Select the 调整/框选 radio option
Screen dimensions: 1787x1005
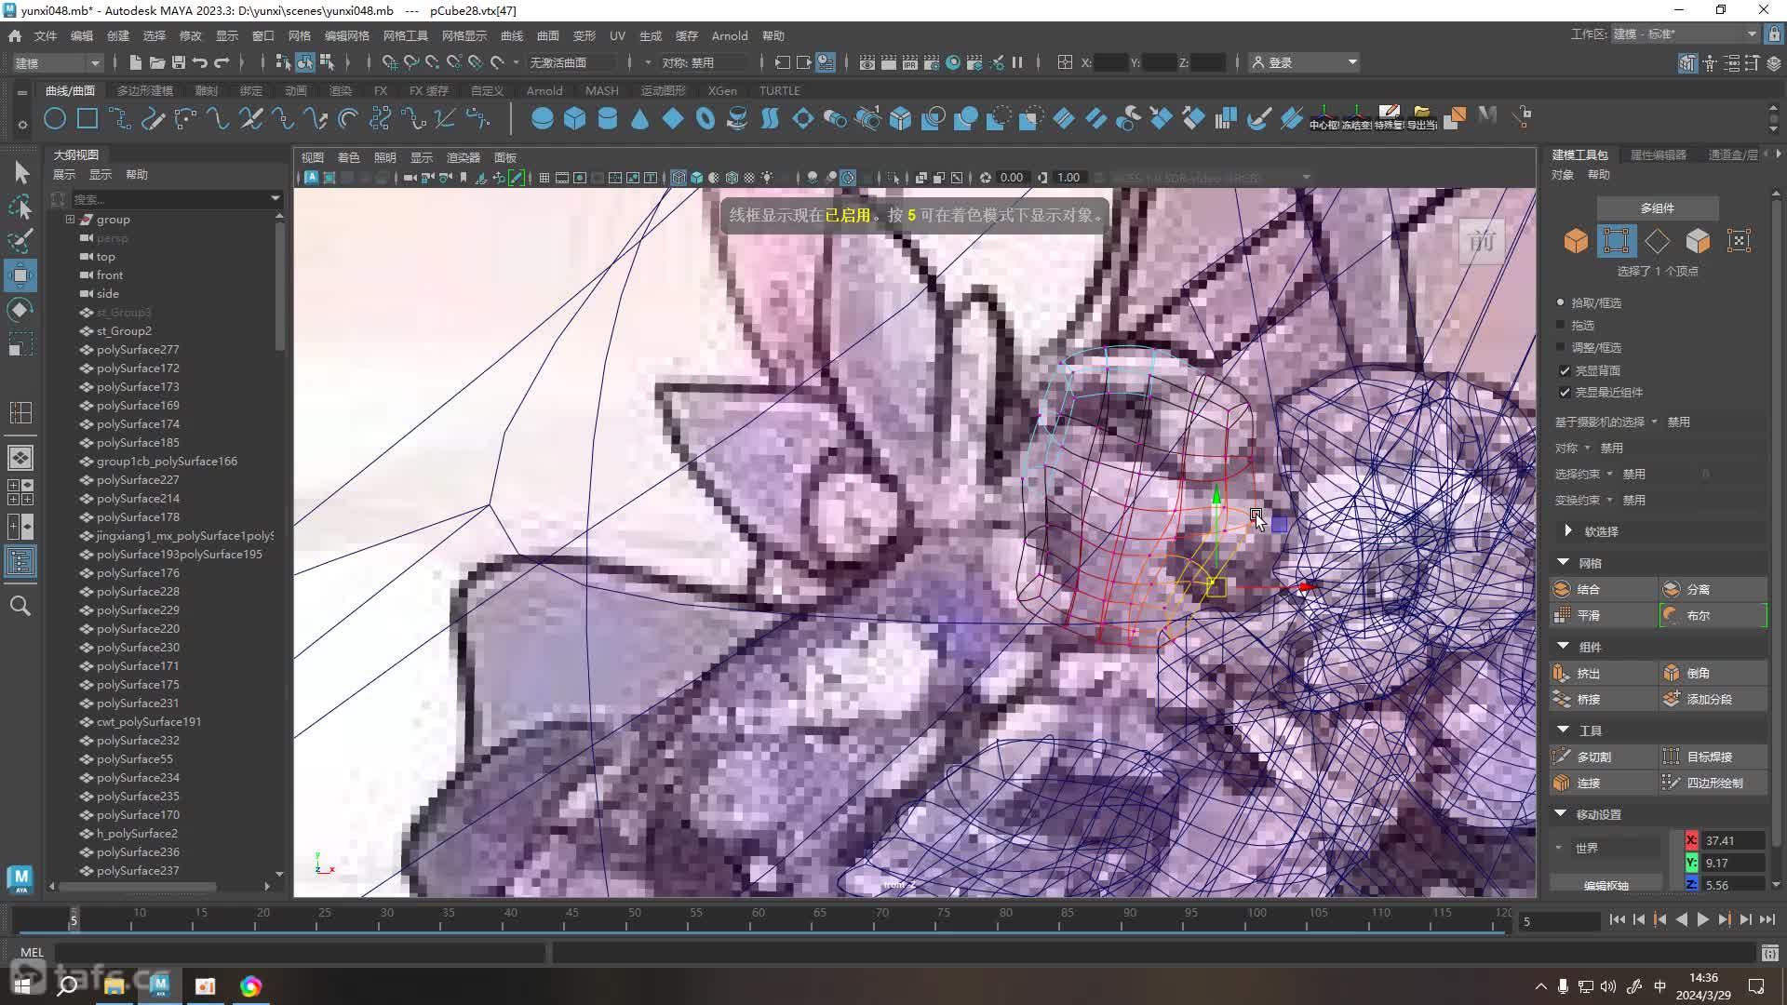1561,347
